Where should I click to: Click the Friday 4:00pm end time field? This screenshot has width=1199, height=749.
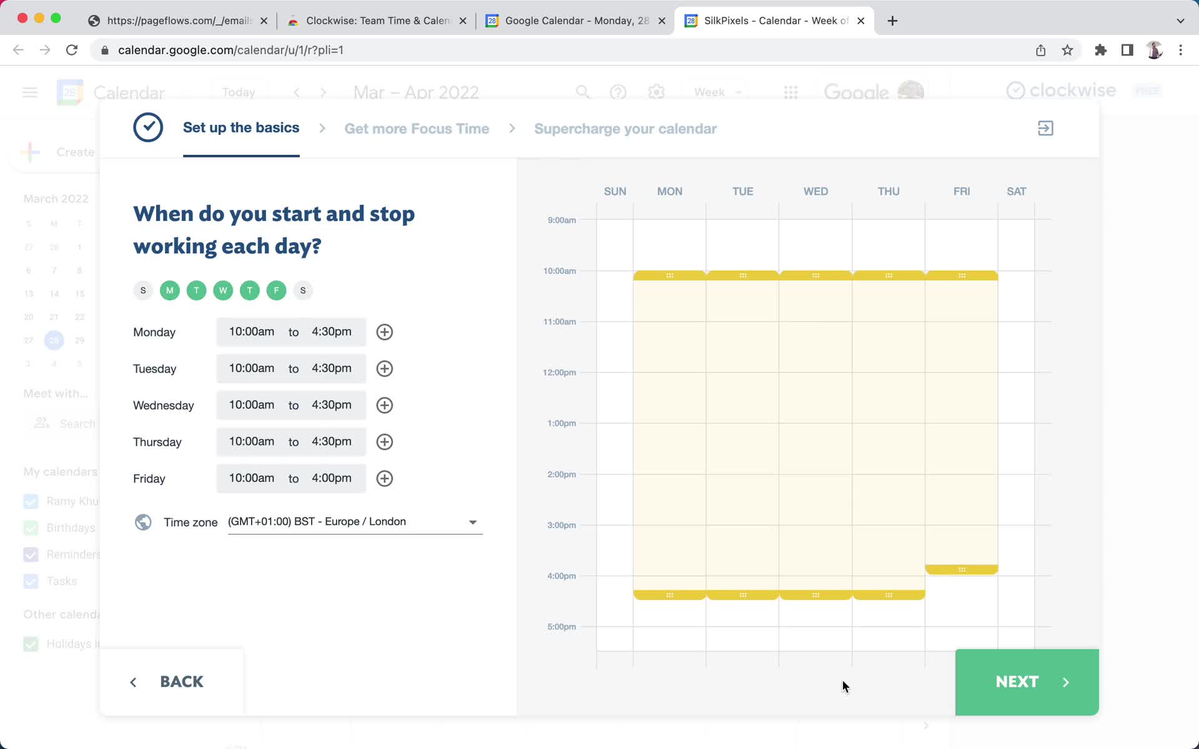[332, 478]
